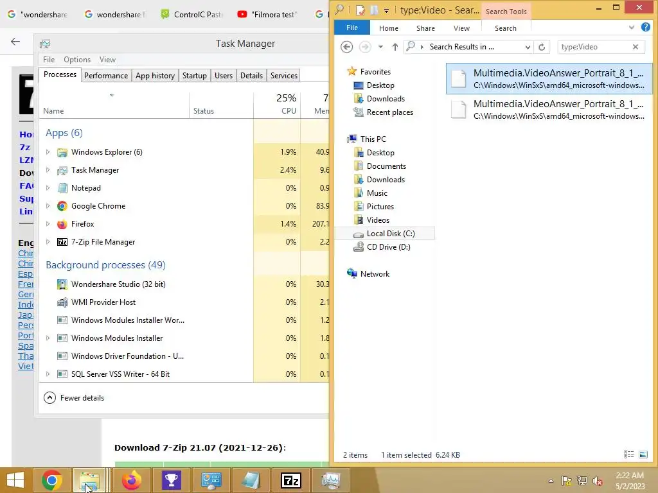Open Explorer Help question mark

(x=645, y=27)
